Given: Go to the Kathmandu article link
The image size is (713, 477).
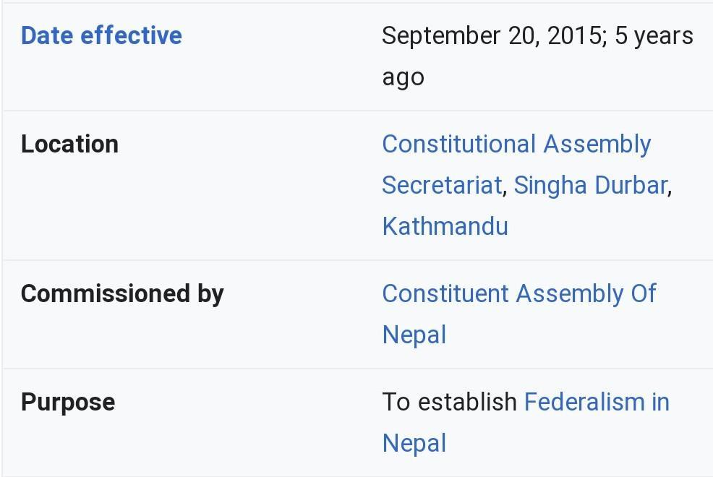Looking at the screenshot, I should coord(445,225).
